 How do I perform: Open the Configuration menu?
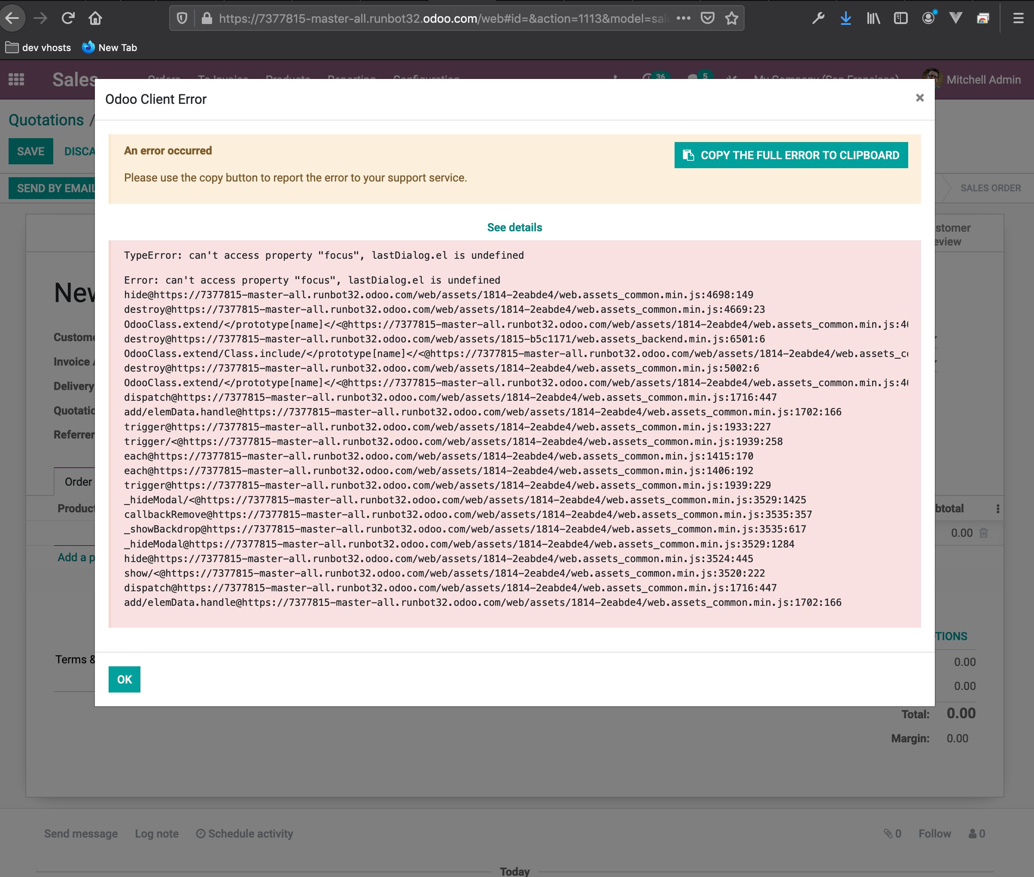tap(426, 79)
